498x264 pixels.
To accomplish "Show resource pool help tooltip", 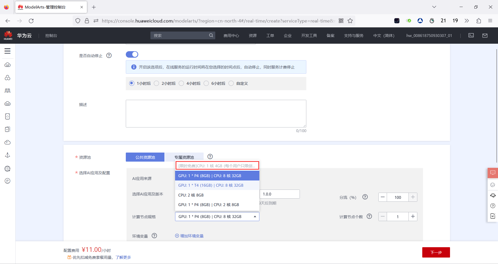I will tap(210, 156).
